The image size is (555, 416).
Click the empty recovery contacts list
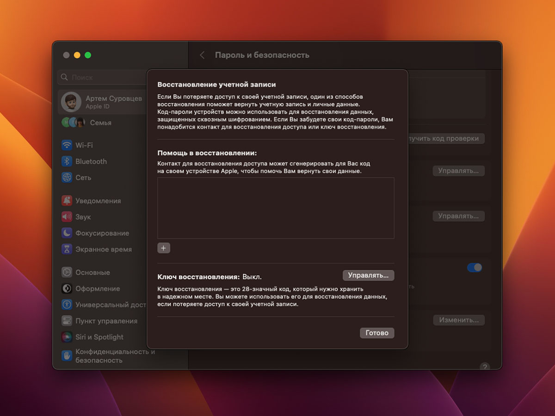pos(276,208)
